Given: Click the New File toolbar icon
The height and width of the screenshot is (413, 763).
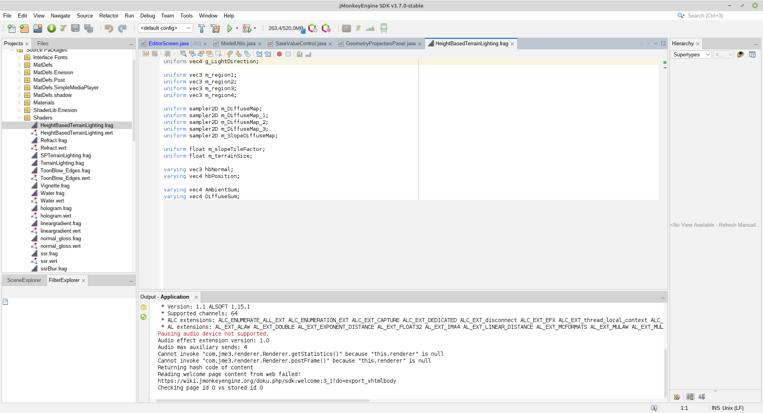Looking at the screenshot, I should coord(12,28).
